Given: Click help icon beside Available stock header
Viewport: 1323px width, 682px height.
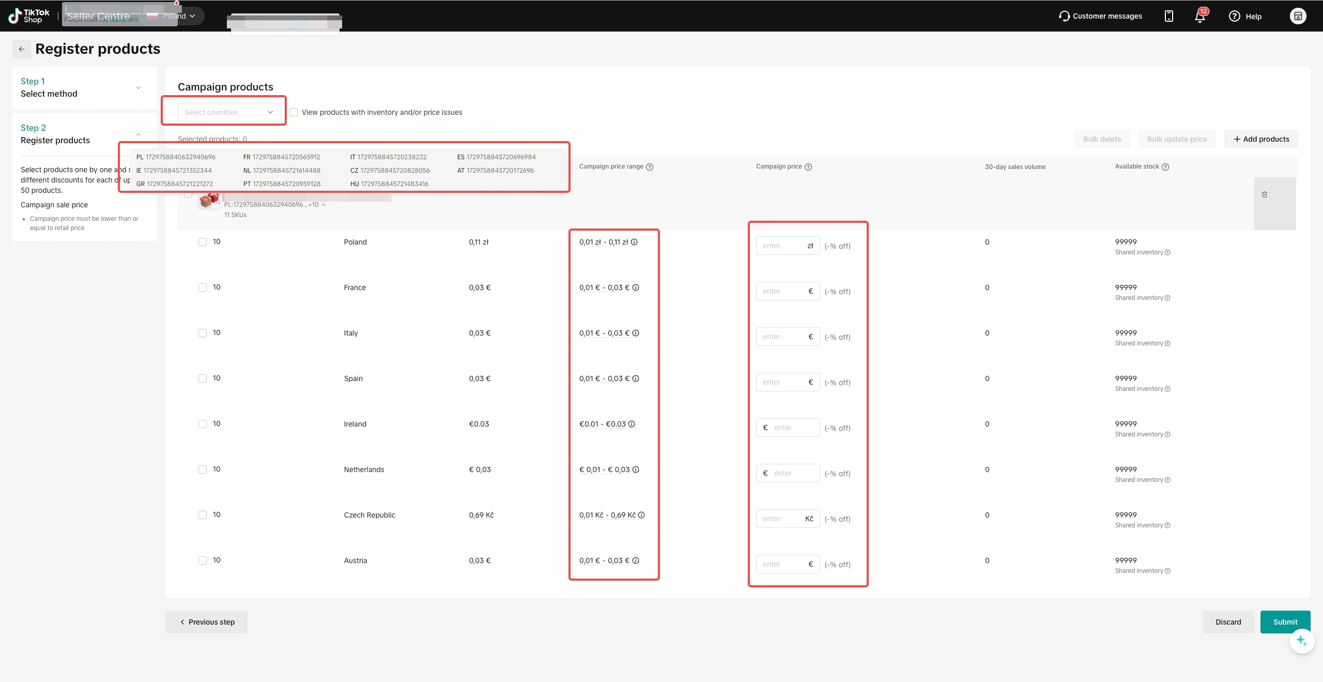Looking at the screenshot, I should [x=1165, y=166].
